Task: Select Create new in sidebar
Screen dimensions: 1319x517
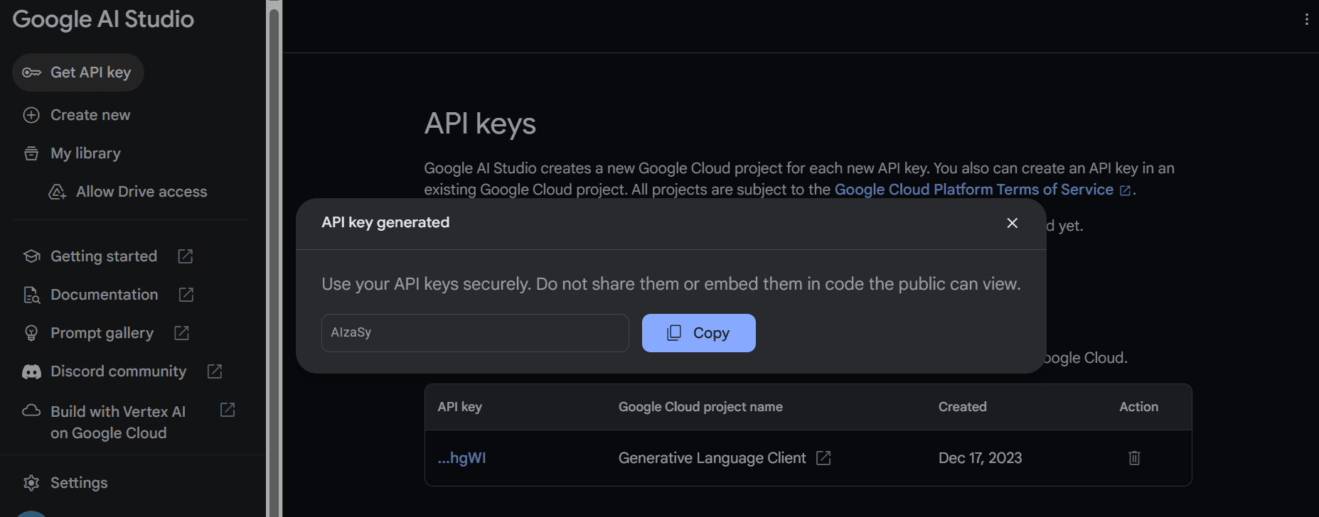Action: coord(90,115)
